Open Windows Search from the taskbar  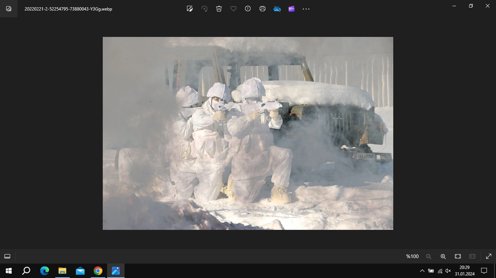(26, 271)
